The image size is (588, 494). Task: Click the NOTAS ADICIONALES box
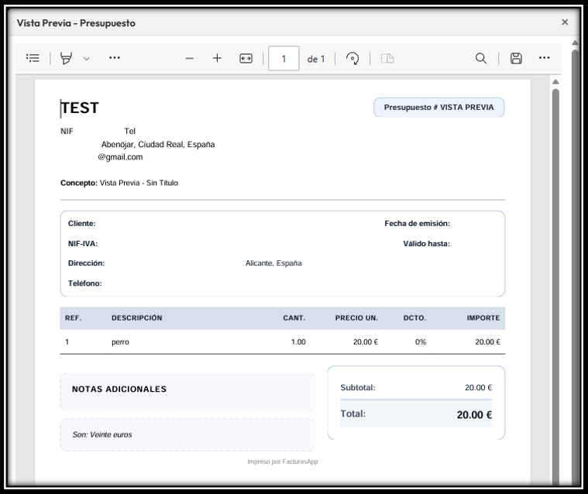[187, 391]
